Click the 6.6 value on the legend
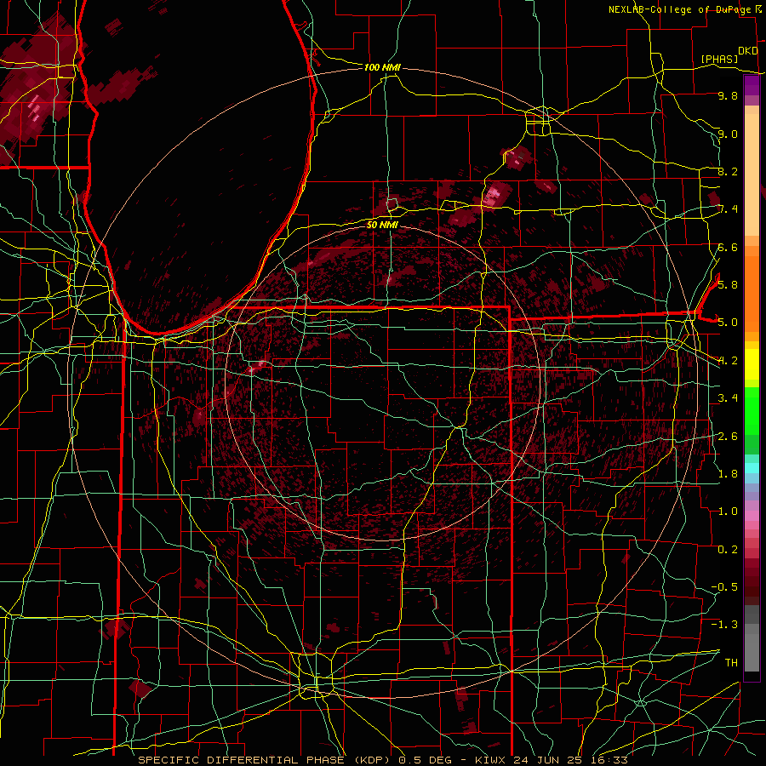 (728, 247)
